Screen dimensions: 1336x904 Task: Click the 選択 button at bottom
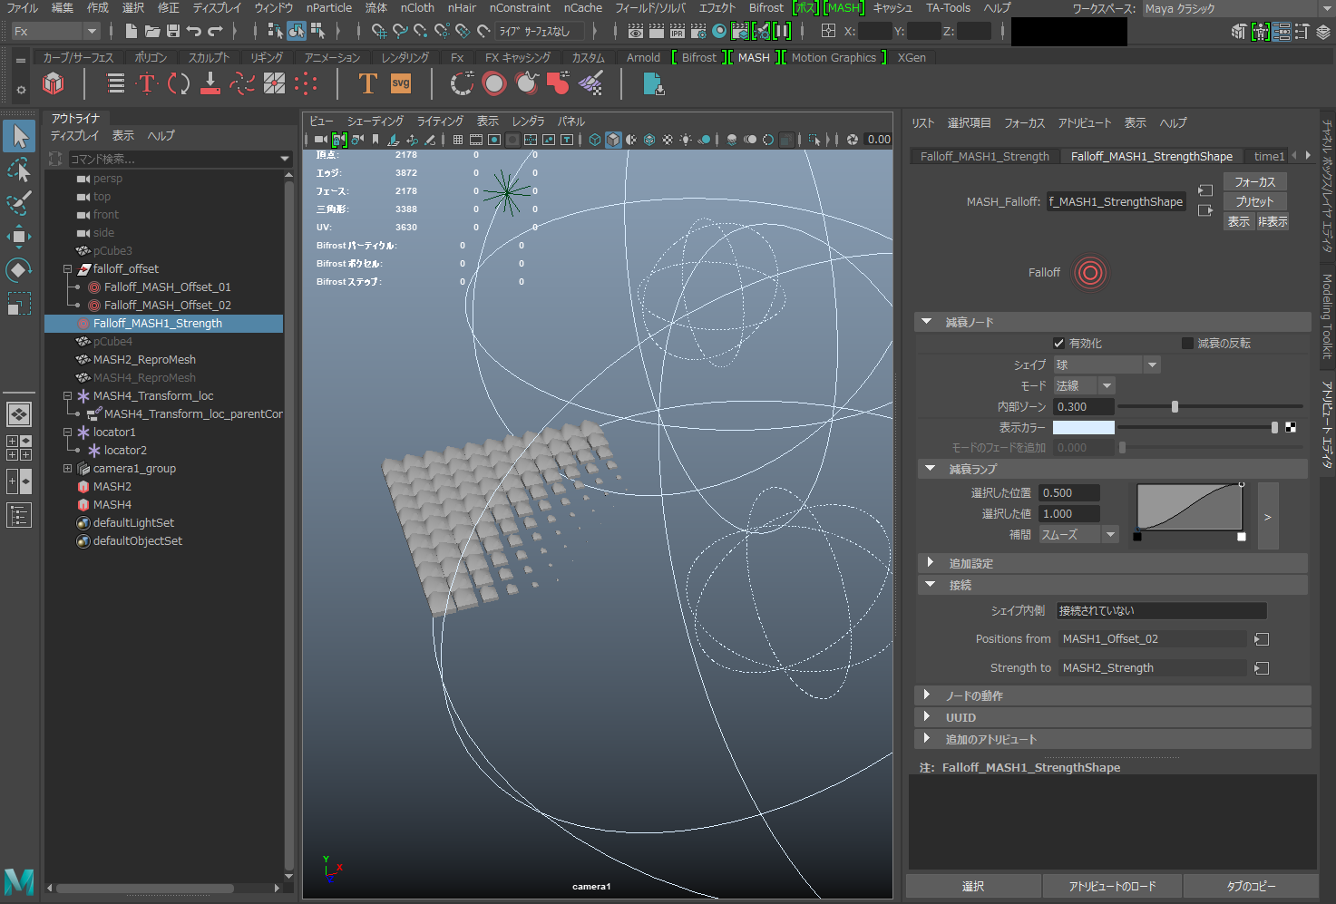(973, 886)
